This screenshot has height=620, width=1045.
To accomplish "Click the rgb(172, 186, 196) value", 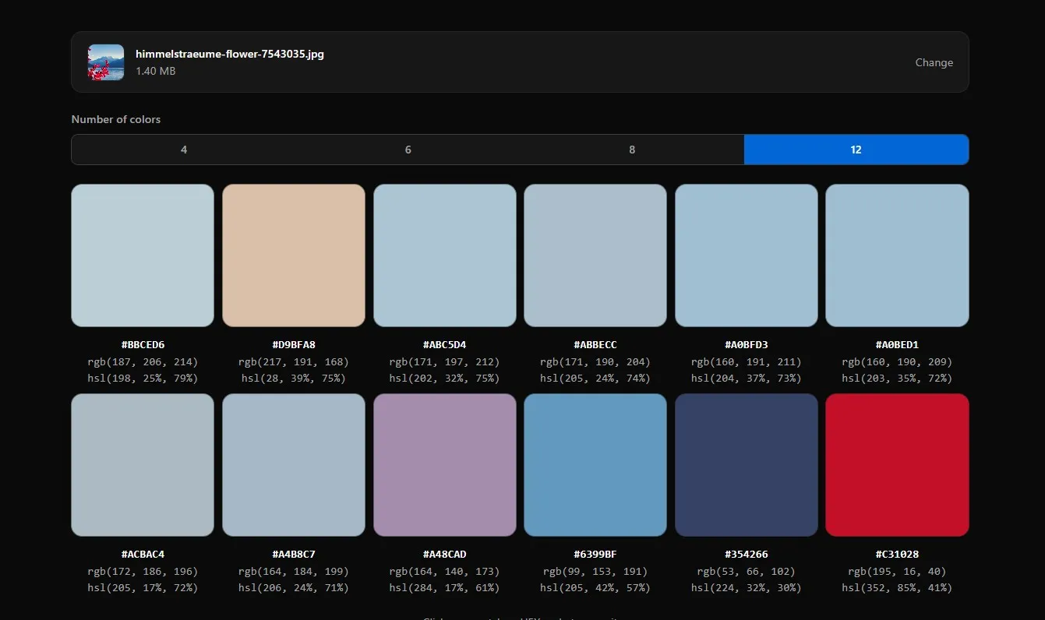I will [143, 571].
